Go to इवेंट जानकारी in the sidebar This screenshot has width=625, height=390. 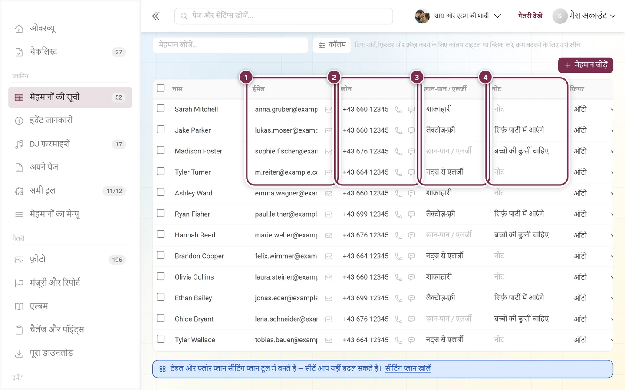pos(70,121)
